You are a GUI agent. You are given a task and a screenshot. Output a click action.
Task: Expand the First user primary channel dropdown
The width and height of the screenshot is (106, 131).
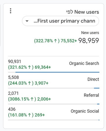click(x=60, y=21)
